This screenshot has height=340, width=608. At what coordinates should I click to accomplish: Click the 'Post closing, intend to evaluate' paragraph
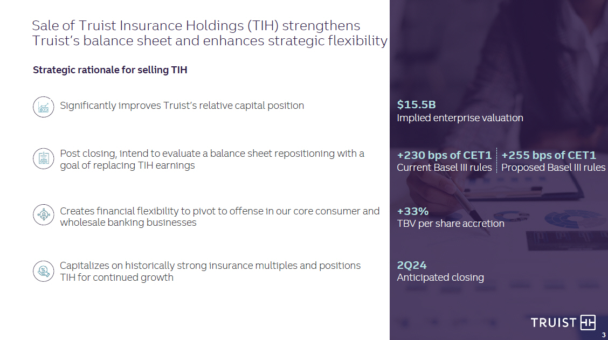pos(212,159)
